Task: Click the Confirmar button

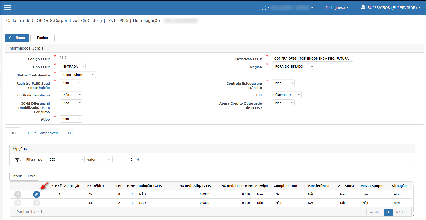Action: pyautogui.click(x=17, y=38)
